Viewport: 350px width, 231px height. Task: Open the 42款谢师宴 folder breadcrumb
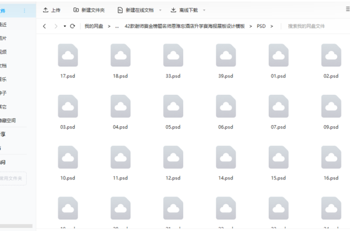click(184, 26)
